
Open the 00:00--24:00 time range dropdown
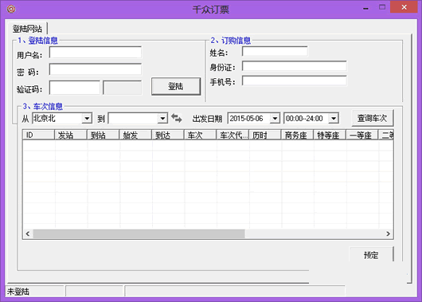click(x=334, y=118)
